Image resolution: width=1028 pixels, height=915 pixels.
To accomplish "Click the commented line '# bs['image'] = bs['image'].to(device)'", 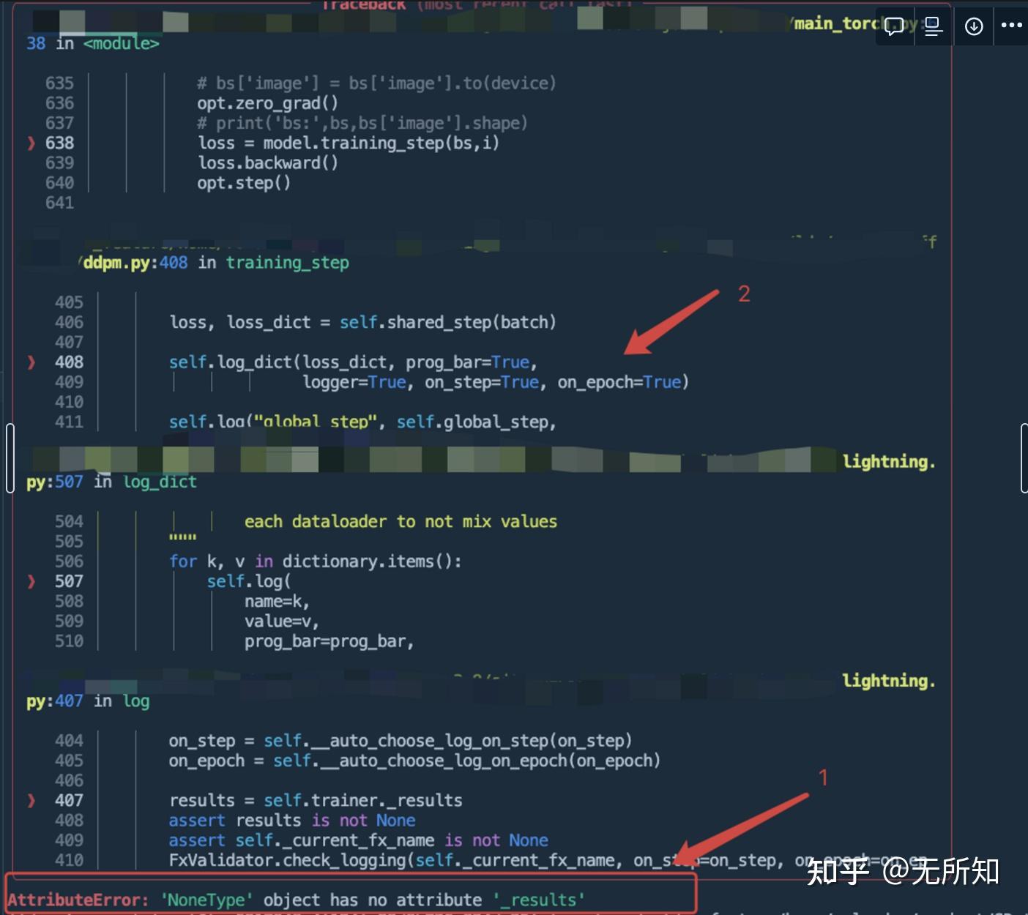I will pos(376,83).
